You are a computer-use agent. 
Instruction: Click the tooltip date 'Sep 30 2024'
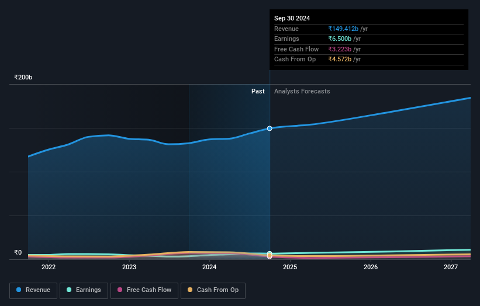tap(292, 18)
